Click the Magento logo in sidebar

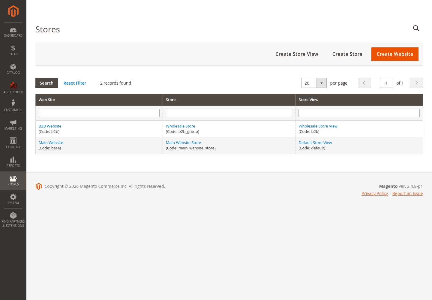[13, 11]
